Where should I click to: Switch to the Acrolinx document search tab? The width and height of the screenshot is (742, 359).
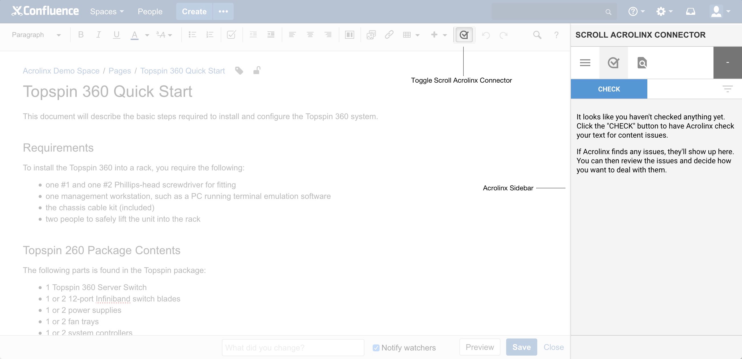(x=642, y=62)
